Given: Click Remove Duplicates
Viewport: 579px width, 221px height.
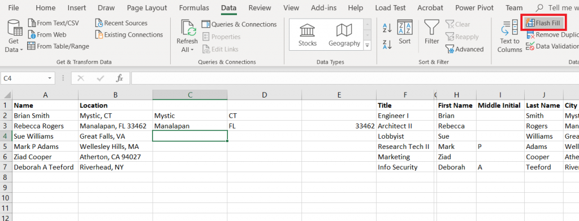Looking at the screenshot, I should 552,34.
